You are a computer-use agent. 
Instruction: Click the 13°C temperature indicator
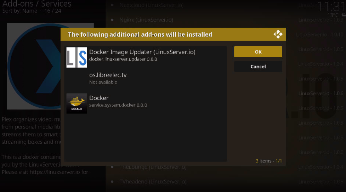(x=333, y=16)
